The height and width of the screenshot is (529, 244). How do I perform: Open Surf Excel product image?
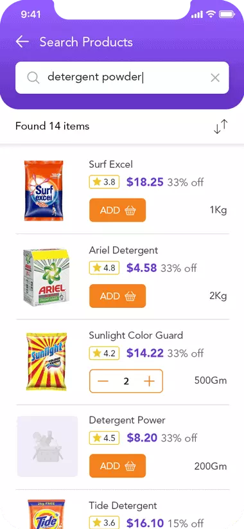[x=44, y=191]
